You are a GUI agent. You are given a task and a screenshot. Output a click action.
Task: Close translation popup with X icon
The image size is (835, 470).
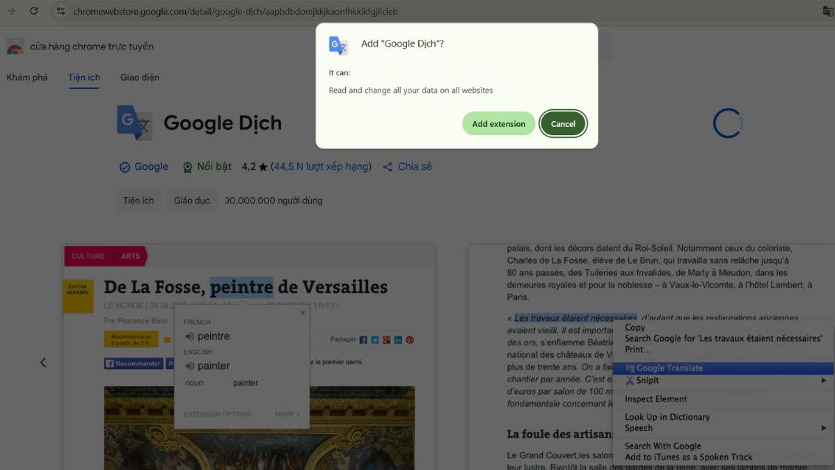click(303, 313)
